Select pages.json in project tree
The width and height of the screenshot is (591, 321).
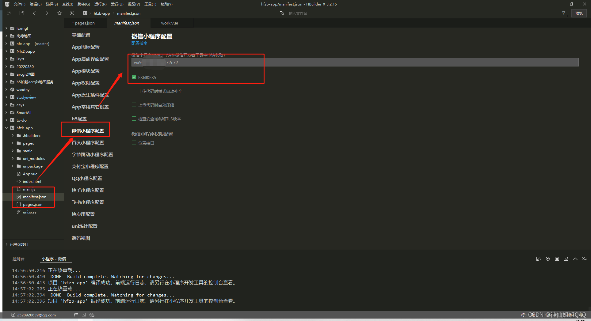pos(32,204)
